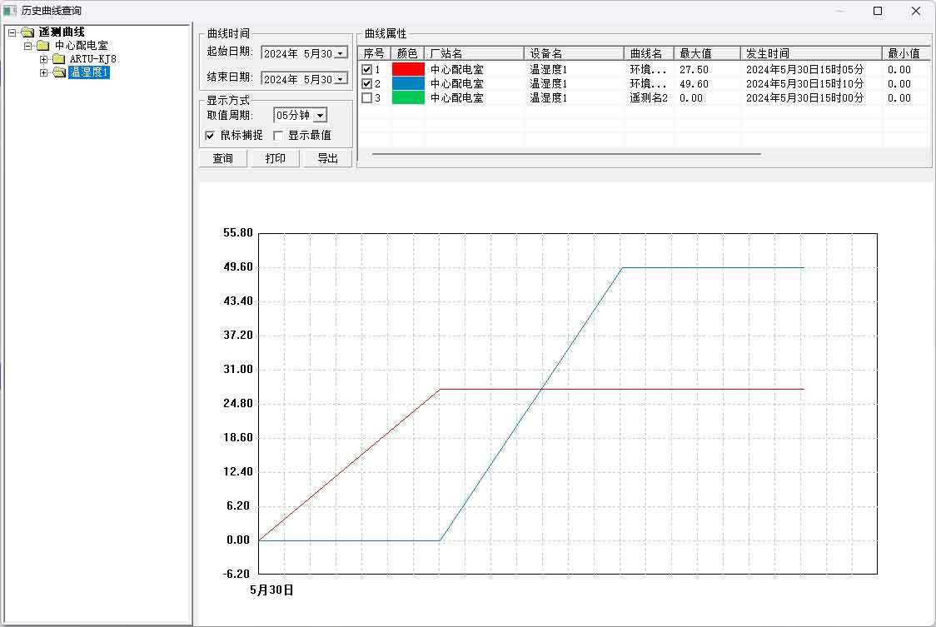Viewport: 936px width, 627px height.
Task: Click the 27.50 maximum value cell
Action: pos(695,69)
